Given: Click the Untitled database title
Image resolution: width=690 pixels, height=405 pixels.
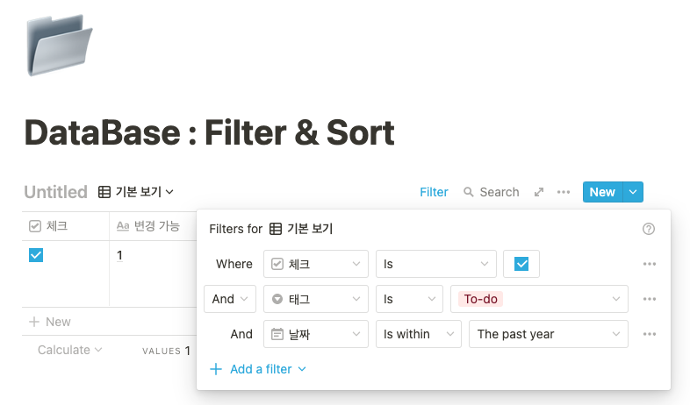Looking at the screenshot, I should pyautogui.click(x=55, y=192).
